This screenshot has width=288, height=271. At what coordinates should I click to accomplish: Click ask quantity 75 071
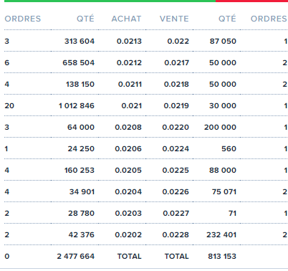[224, 192]
